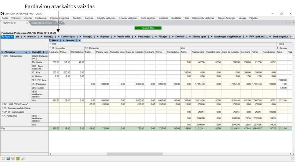
Task: Open the Sandelis menu
Action: click(77, 18)
